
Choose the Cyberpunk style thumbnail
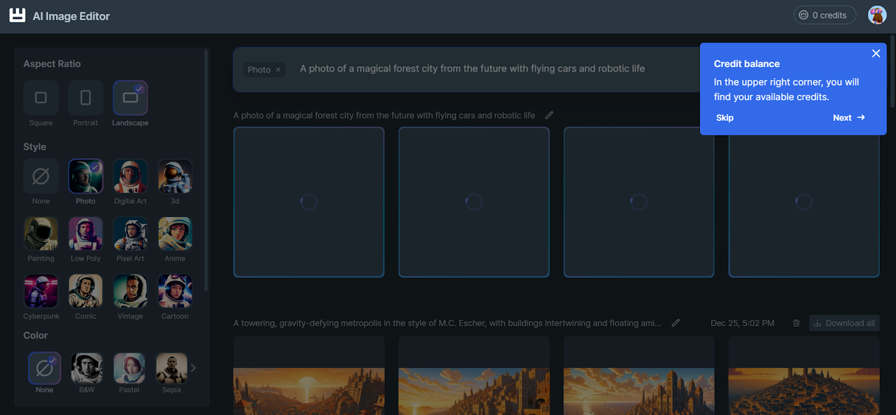point(41,291)
